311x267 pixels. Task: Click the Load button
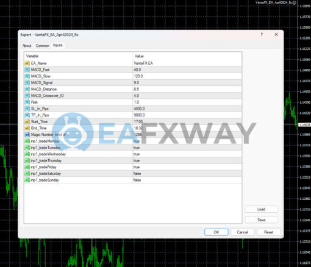coord(262,209)
